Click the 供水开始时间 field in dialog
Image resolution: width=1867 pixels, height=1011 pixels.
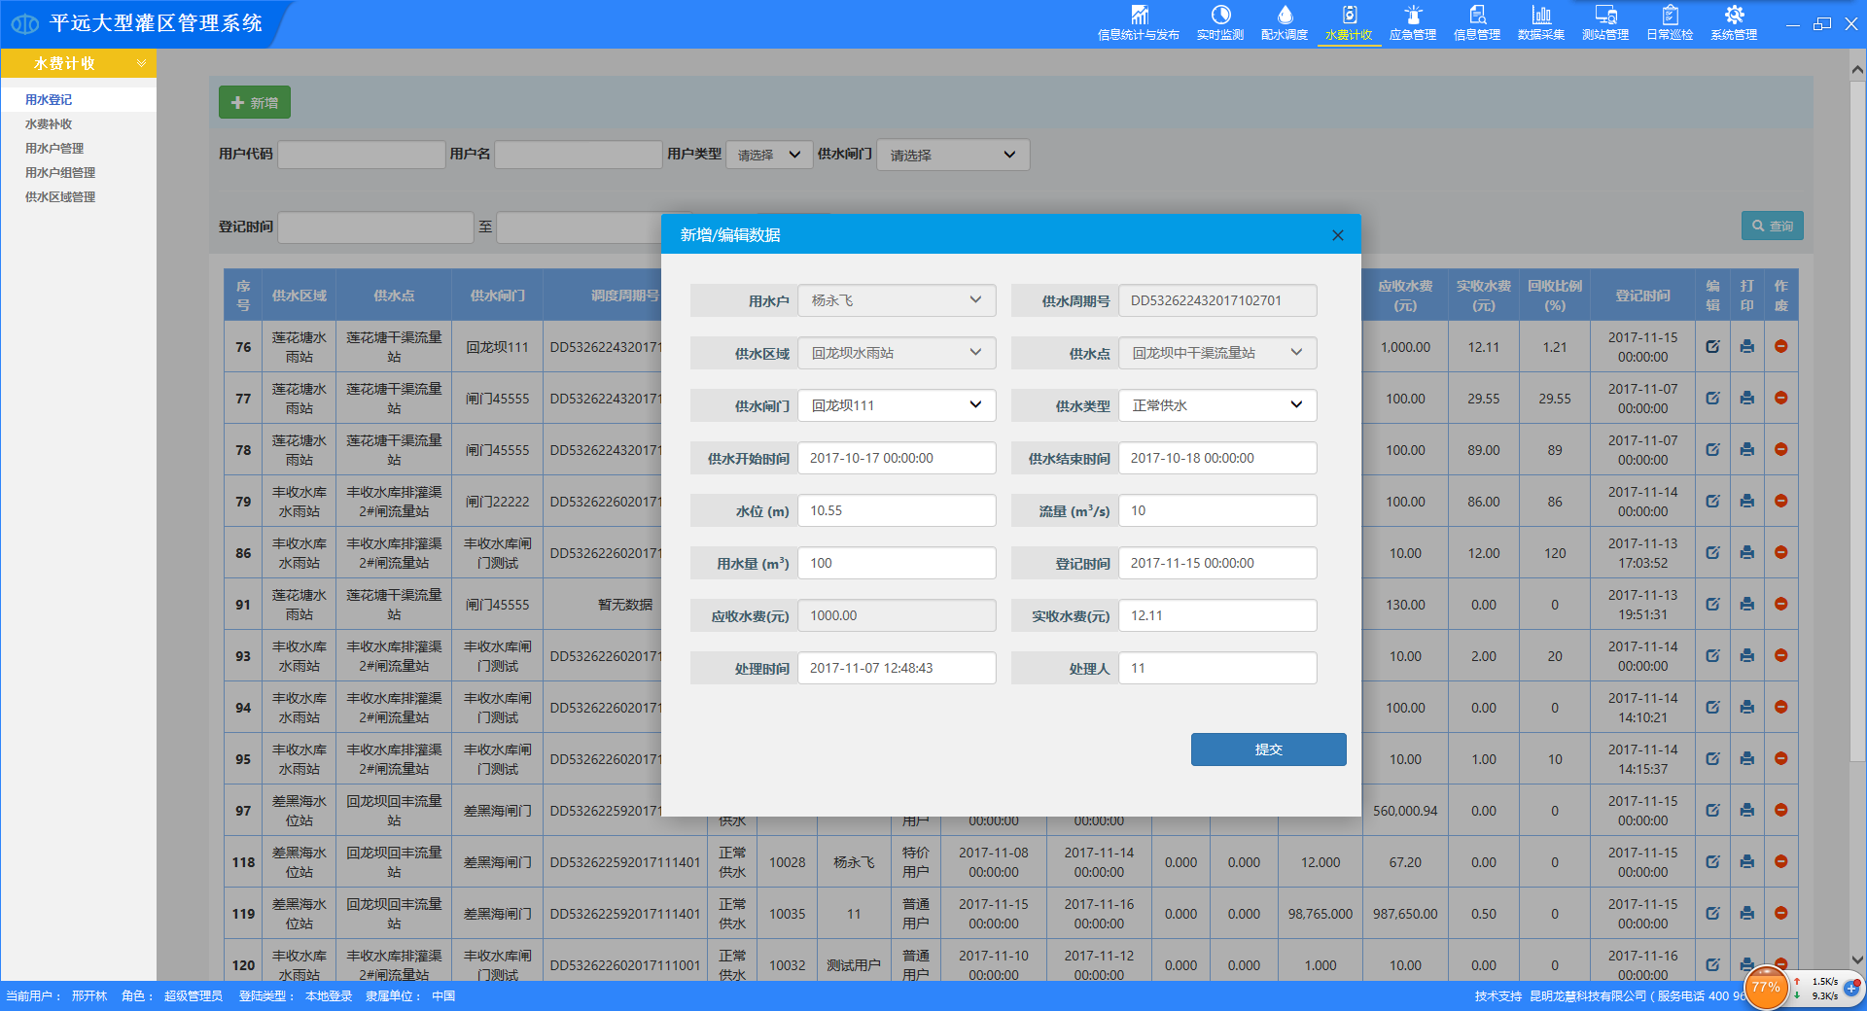(897, 458)
